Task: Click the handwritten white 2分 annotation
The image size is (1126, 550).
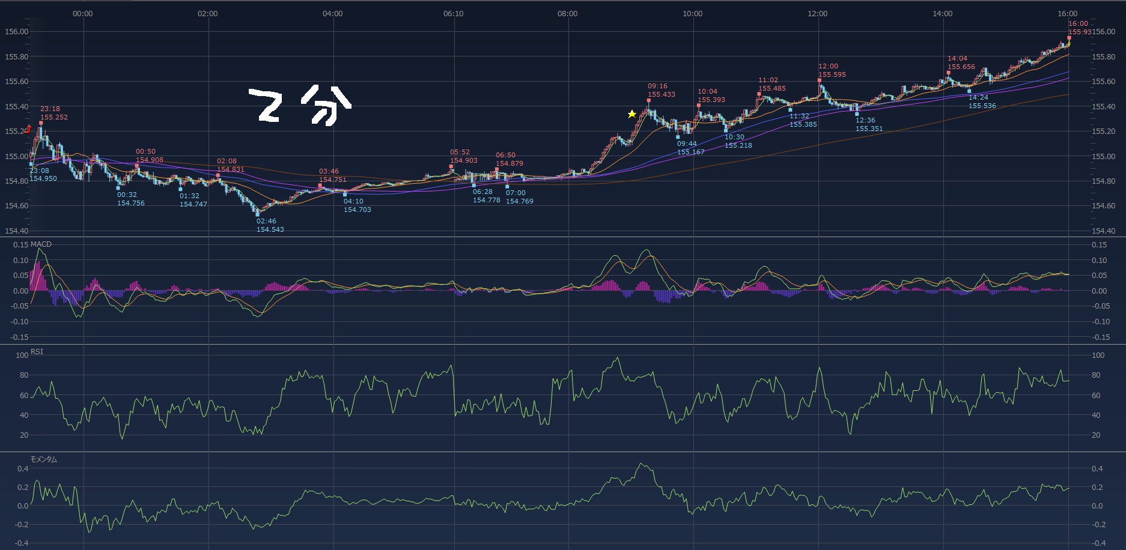Action: pyautogui.click(x=300, y=106)
